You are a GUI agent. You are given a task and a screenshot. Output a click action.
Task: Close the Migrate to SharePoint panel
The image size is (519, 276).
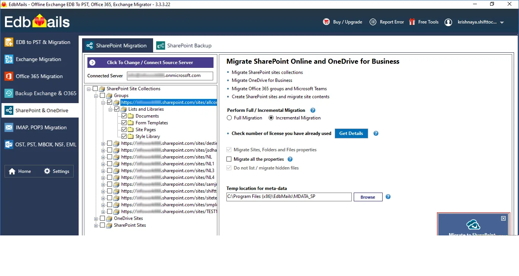[503, 218]
